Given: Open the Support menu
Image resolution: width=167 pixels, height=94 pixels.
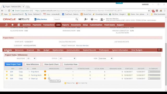Looking at the screenshot, I should (x=120, y=25).
